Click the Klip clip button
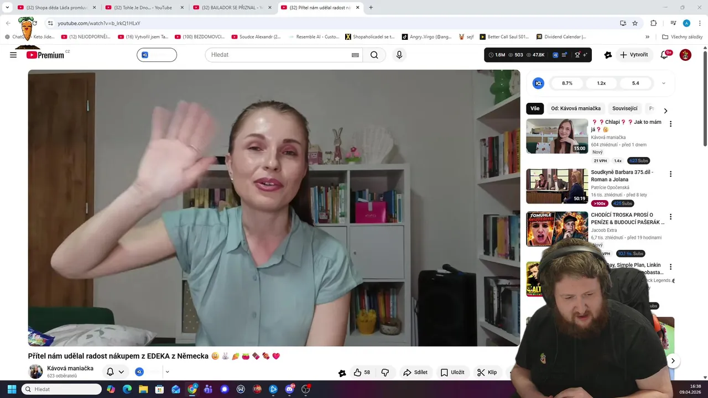This screenshot has width=708, height=398. tap(487, 373)
